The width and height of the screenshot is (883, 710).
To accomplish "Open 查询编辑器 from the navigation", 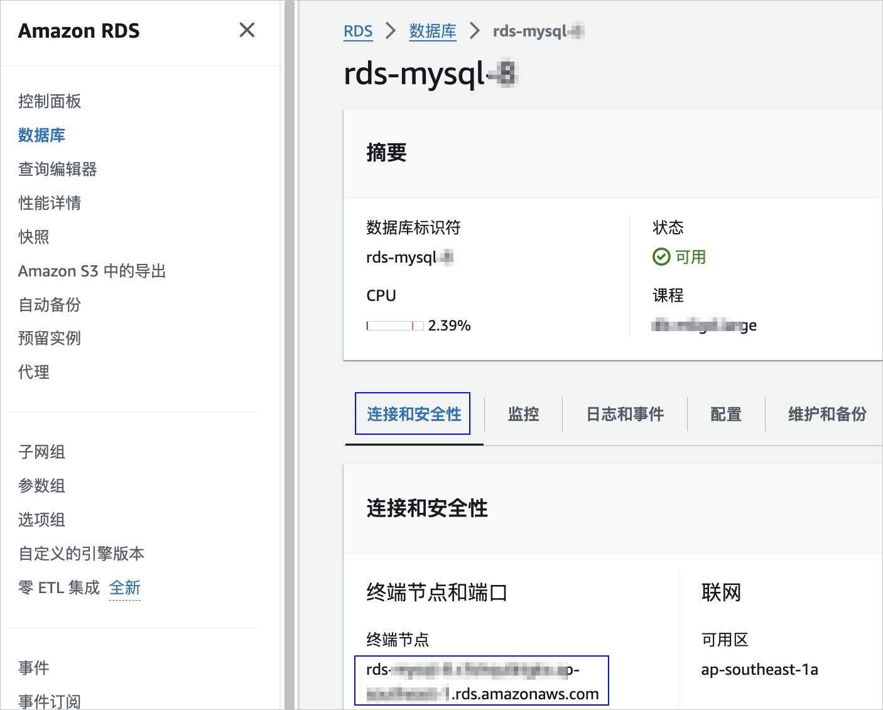I will (x=58, y=169).
